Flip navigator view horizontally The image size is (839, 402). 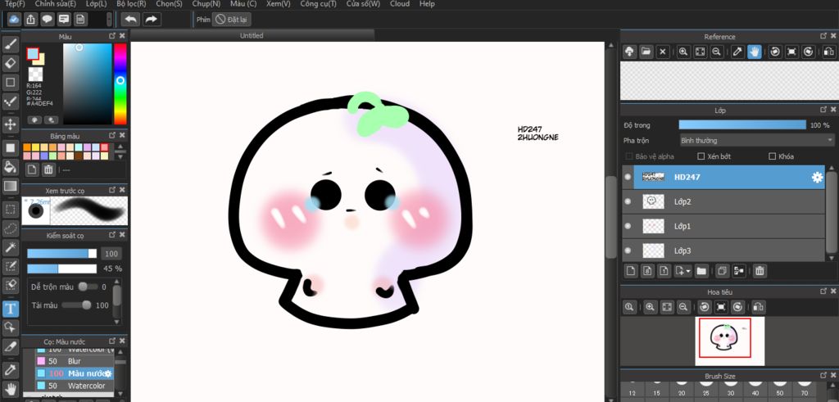(758, 307)
